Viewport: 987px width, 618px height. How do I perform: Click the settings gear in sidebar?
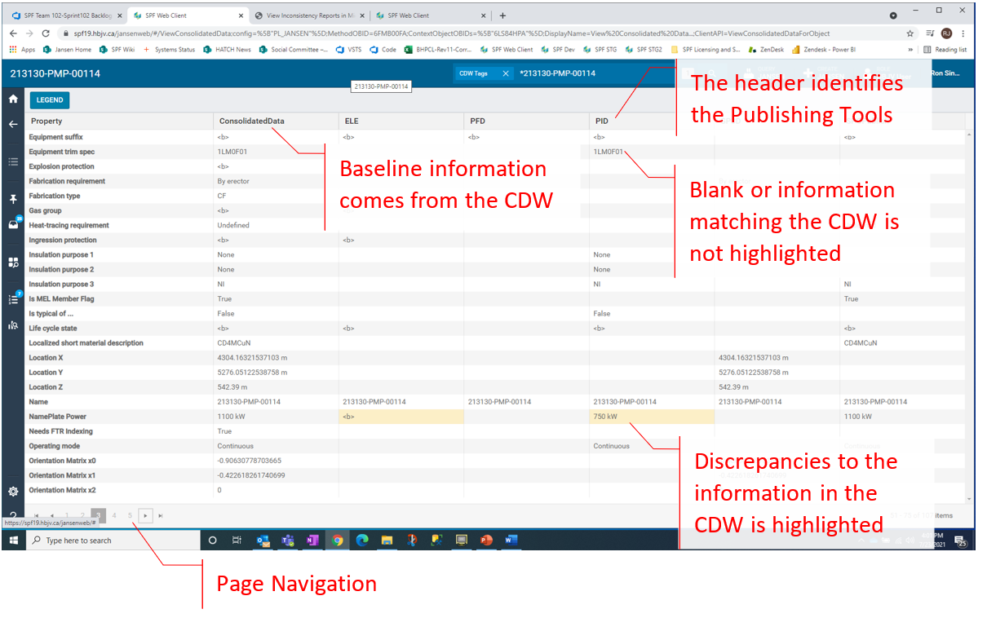pos(13,492)
